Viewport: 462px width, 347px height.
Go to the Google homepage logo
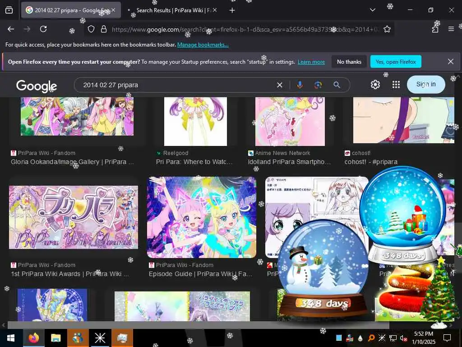coord(37,86)
